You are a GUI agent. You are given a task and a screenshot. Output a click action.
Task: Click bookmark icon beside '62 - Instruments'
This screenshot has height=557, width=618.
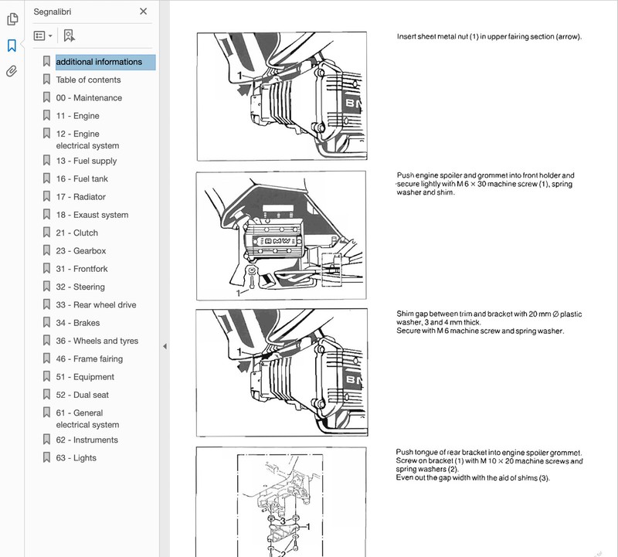[x=46, y=439]
